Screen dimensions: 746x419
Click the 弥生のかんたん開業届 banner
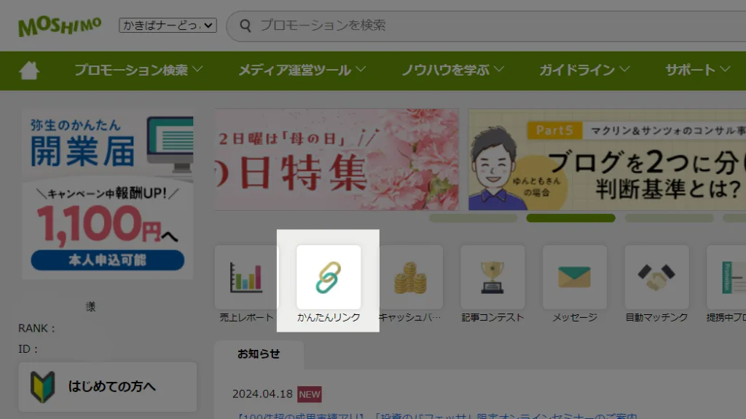tap(108, 194)
